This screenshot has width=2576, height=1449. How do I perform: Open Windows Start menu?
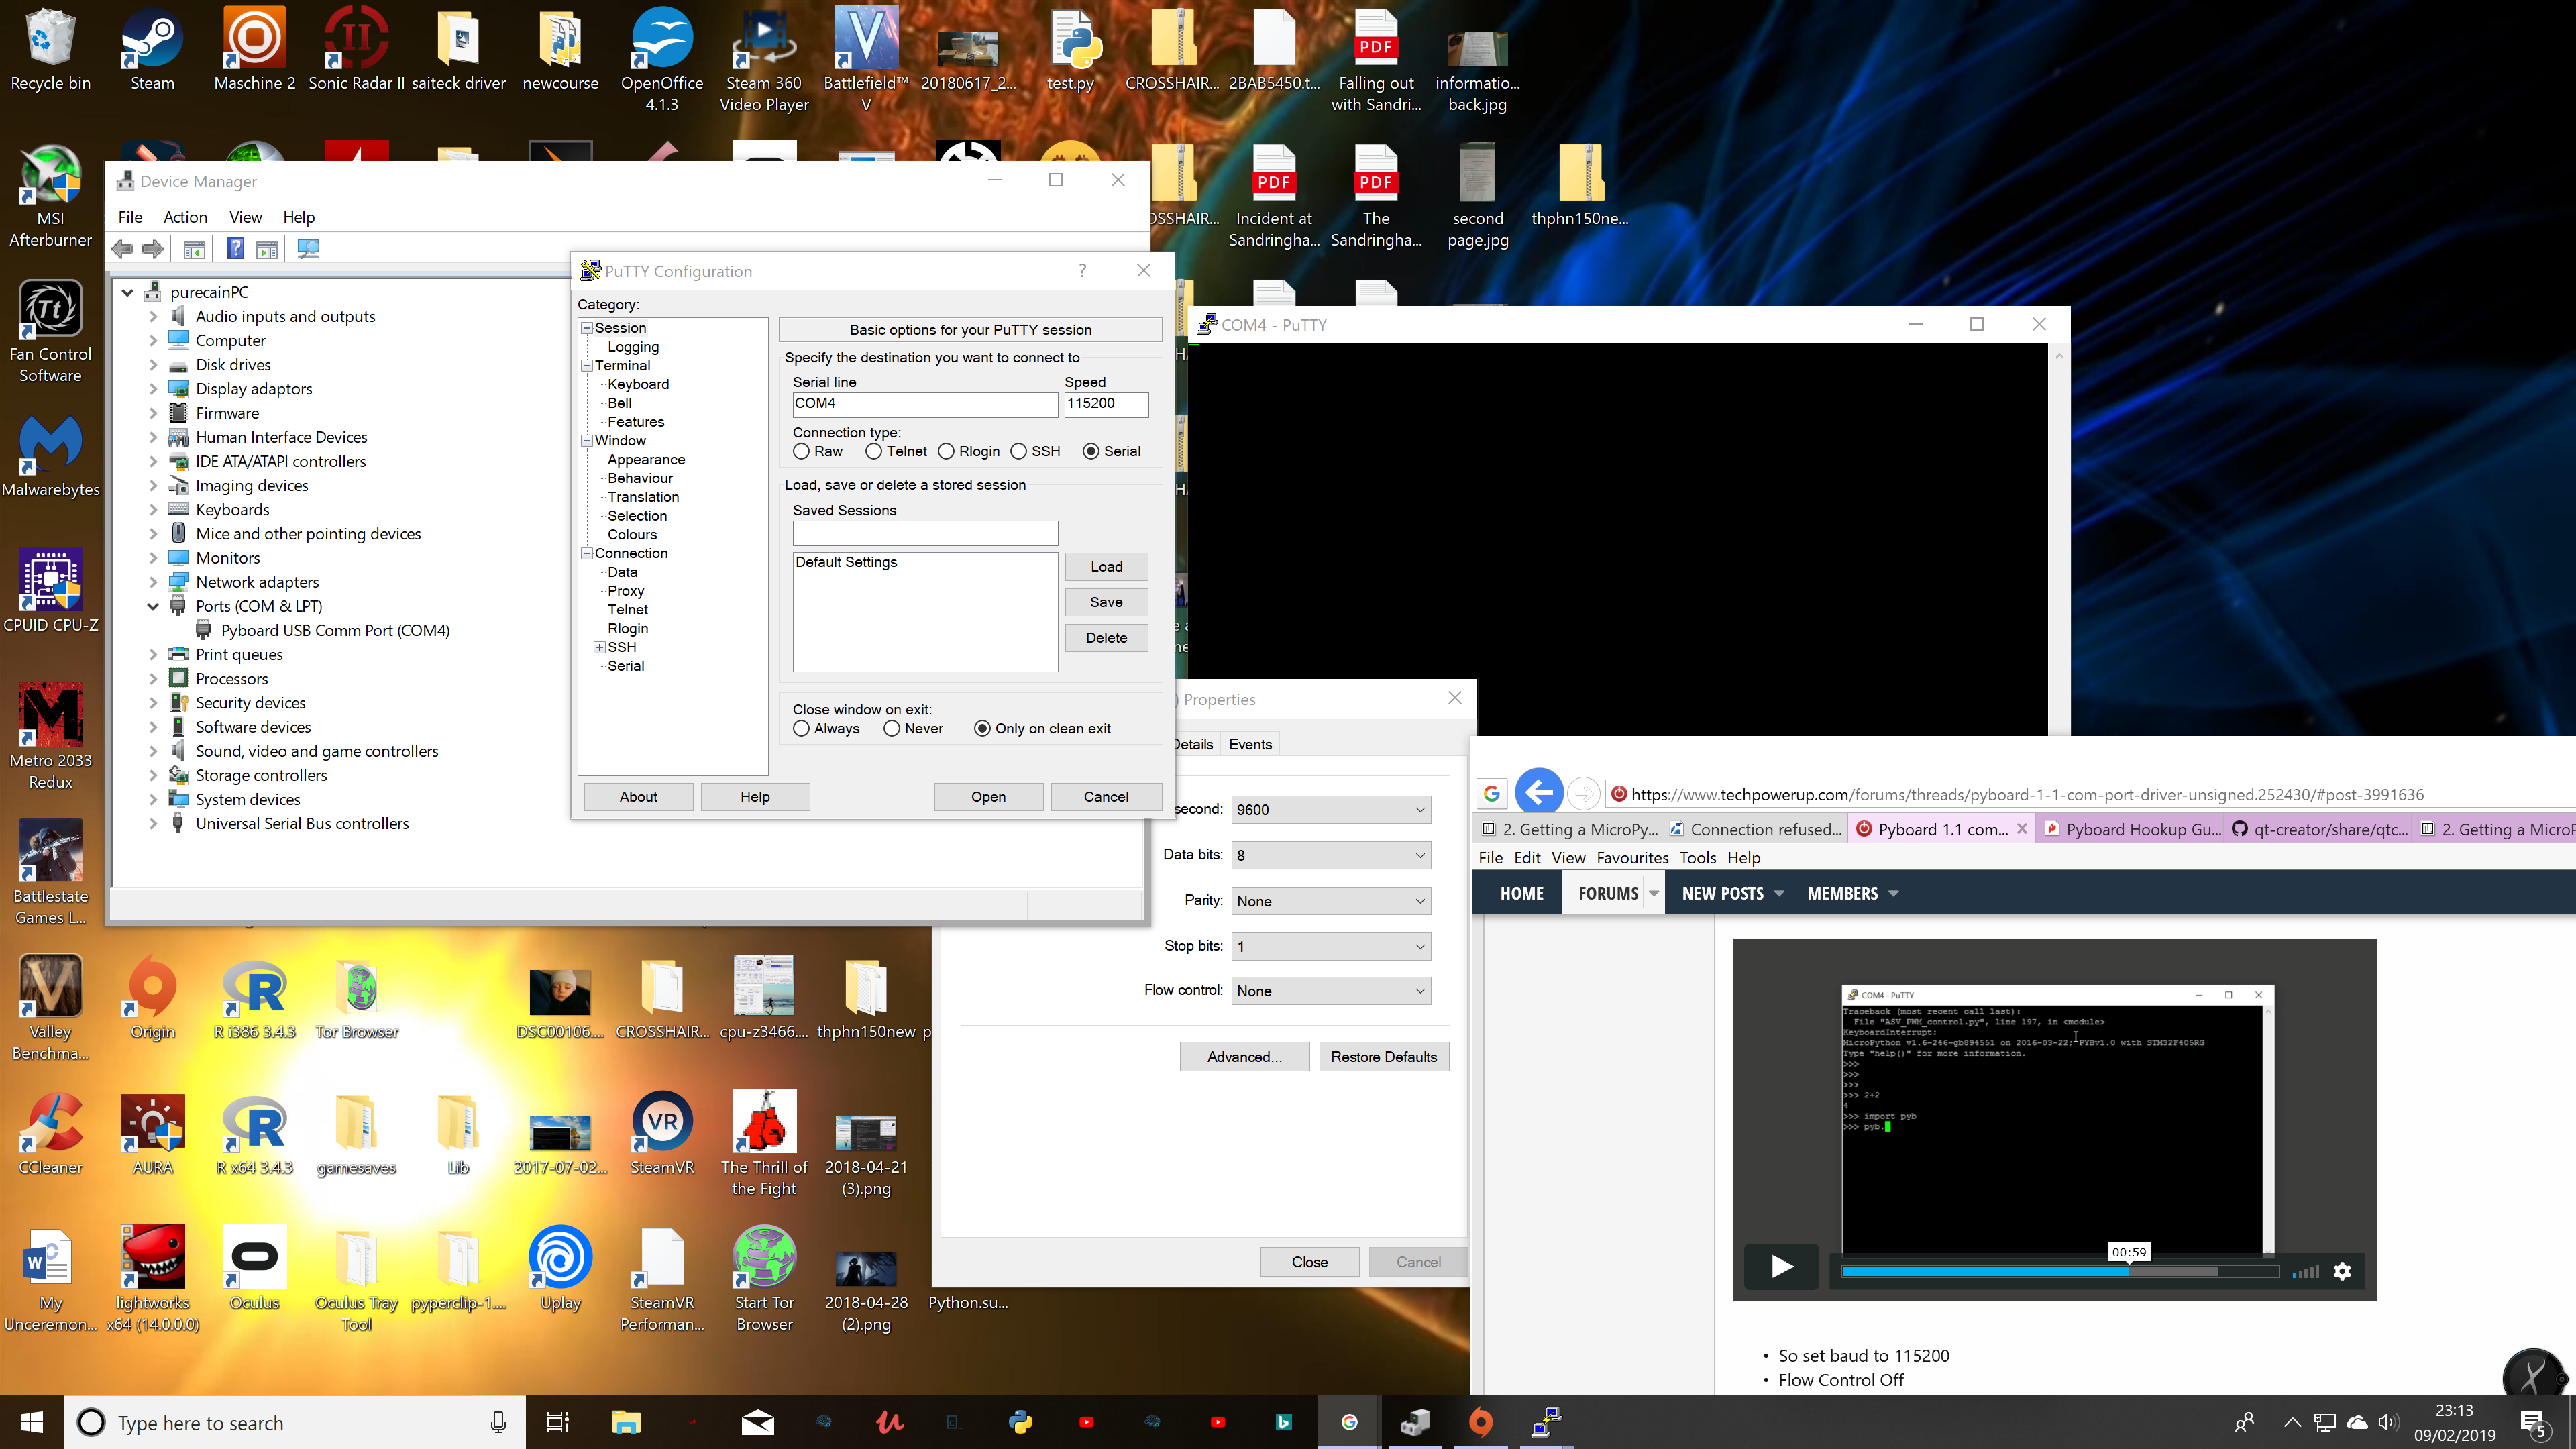coord(32,1422)
